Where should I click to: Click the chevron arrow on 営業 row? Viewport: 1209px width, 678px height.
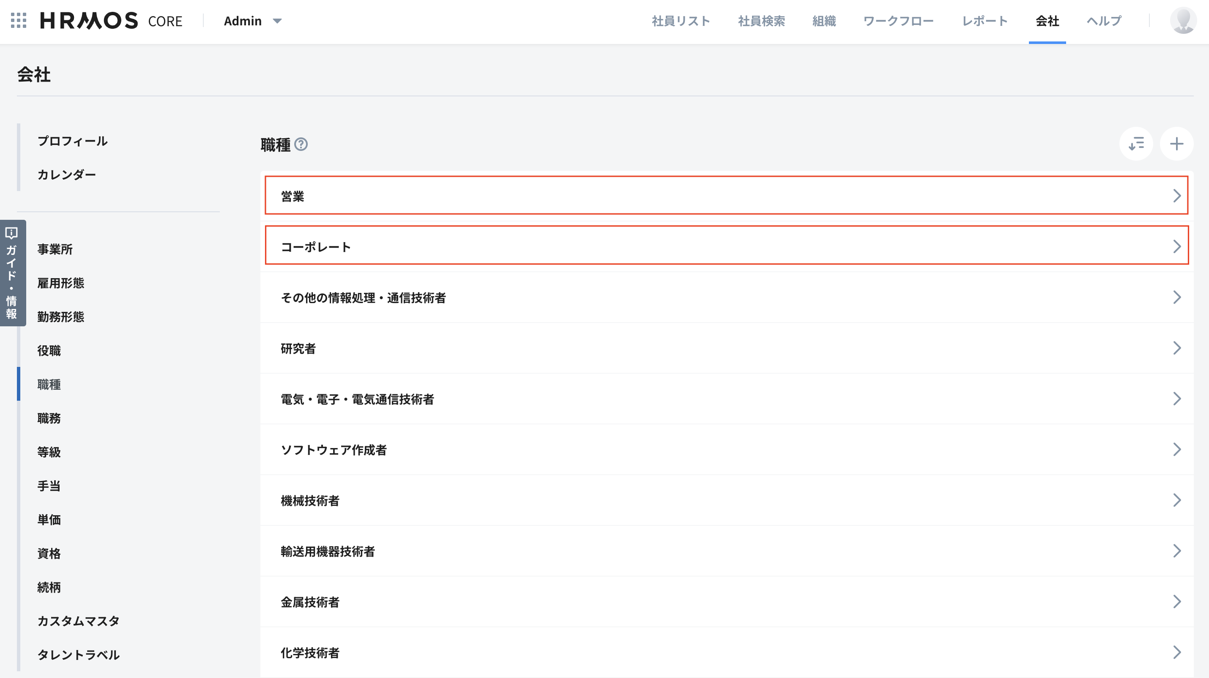click(1176, 196)
